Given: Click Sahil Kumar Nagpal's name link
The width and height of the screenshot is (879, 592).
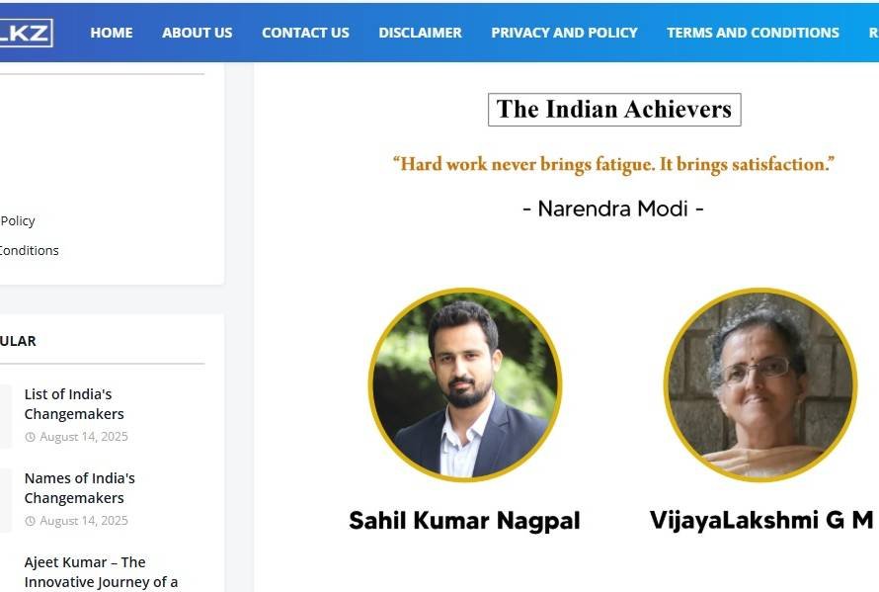Looking at the screenshot, I should pos(464,520).
